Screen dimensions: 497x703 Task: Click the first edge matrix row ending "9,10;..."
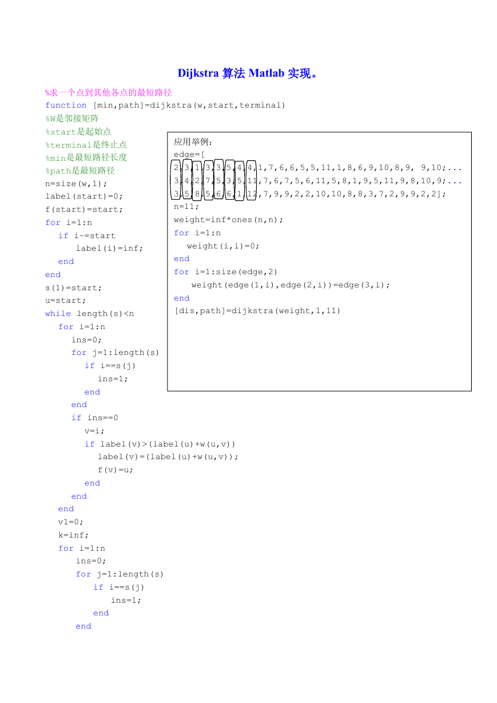[317, 168]
